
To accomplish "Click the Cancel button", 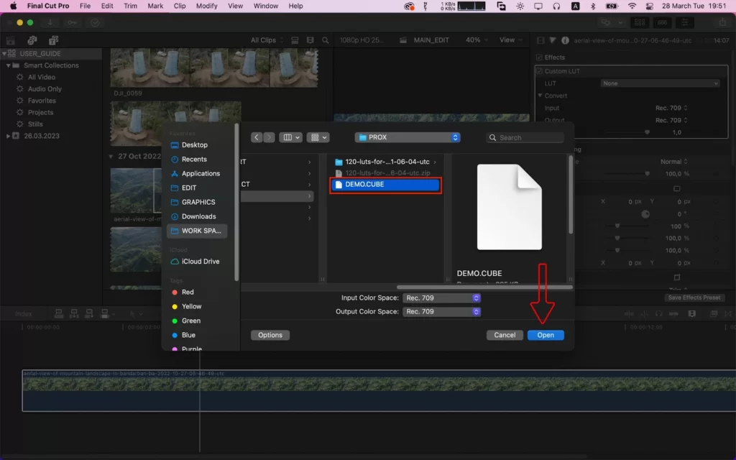I will (505, 335).
